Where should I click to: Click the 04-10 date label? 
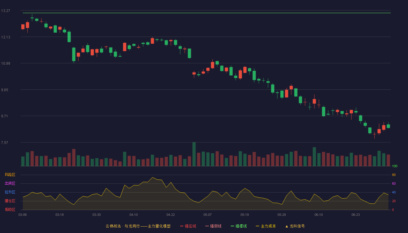pos(133,215)
